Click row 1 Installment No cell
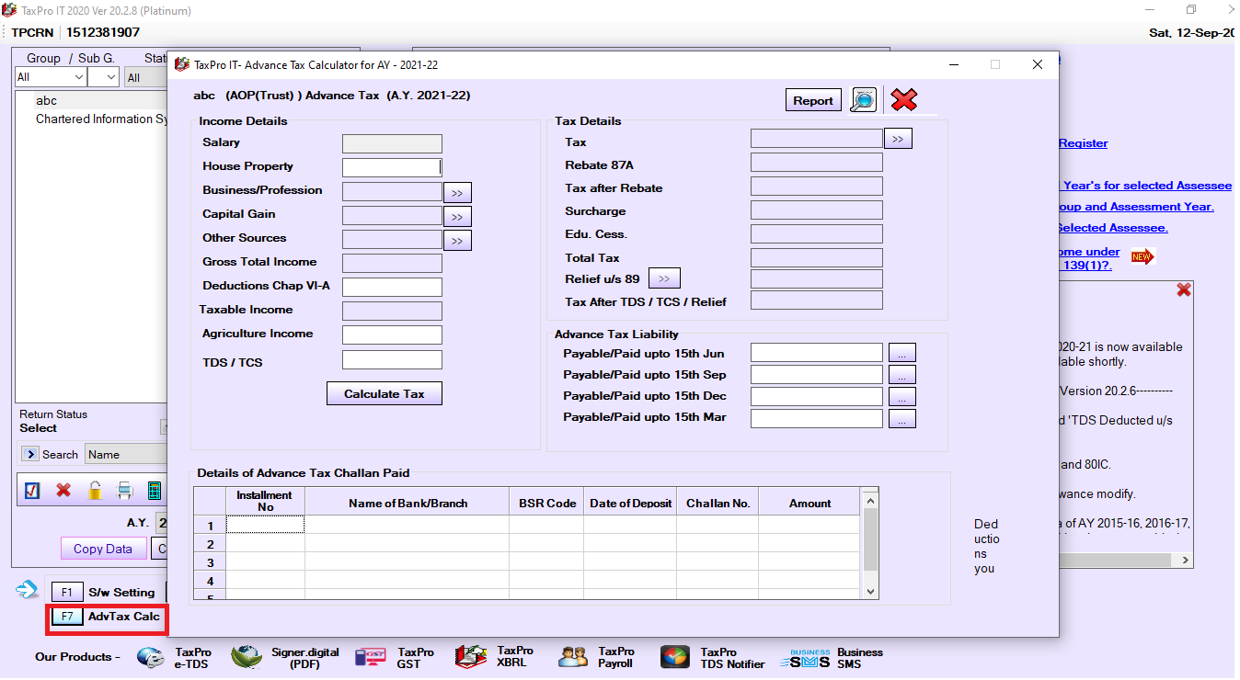Image resolution: width=1240 pixels, height=680 pixels. pyautogui.click(x=265, y=525)
